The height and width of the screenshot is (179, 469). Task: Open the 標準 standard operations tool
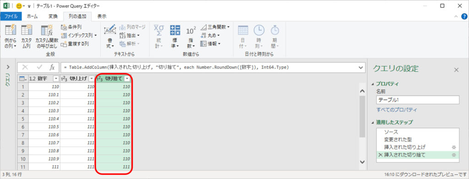point(175,37)
